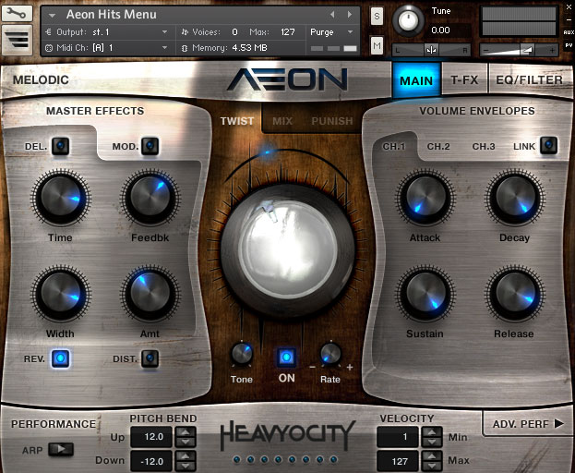
Task: Select the PUNISH mode button
Action: pyautogui.click(x=331, y=121)
